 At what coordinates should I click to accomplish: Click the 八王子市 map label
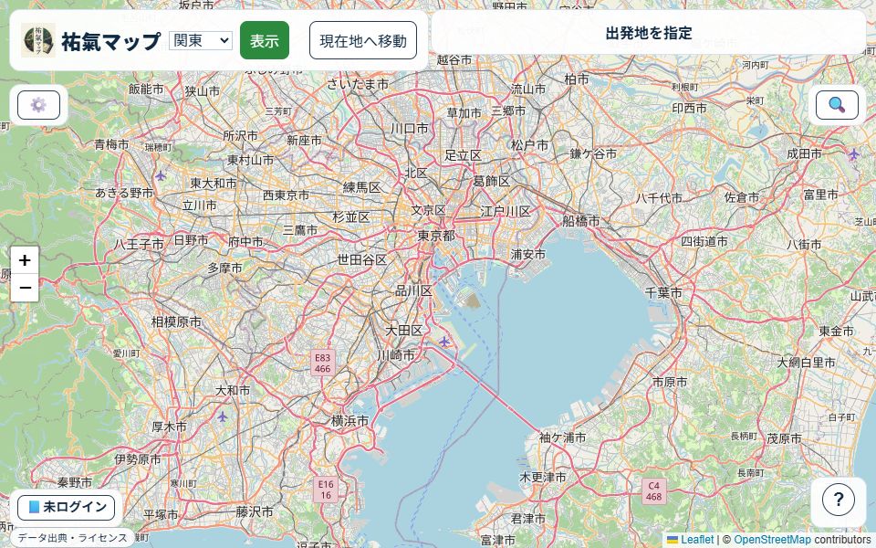[139, 244]
